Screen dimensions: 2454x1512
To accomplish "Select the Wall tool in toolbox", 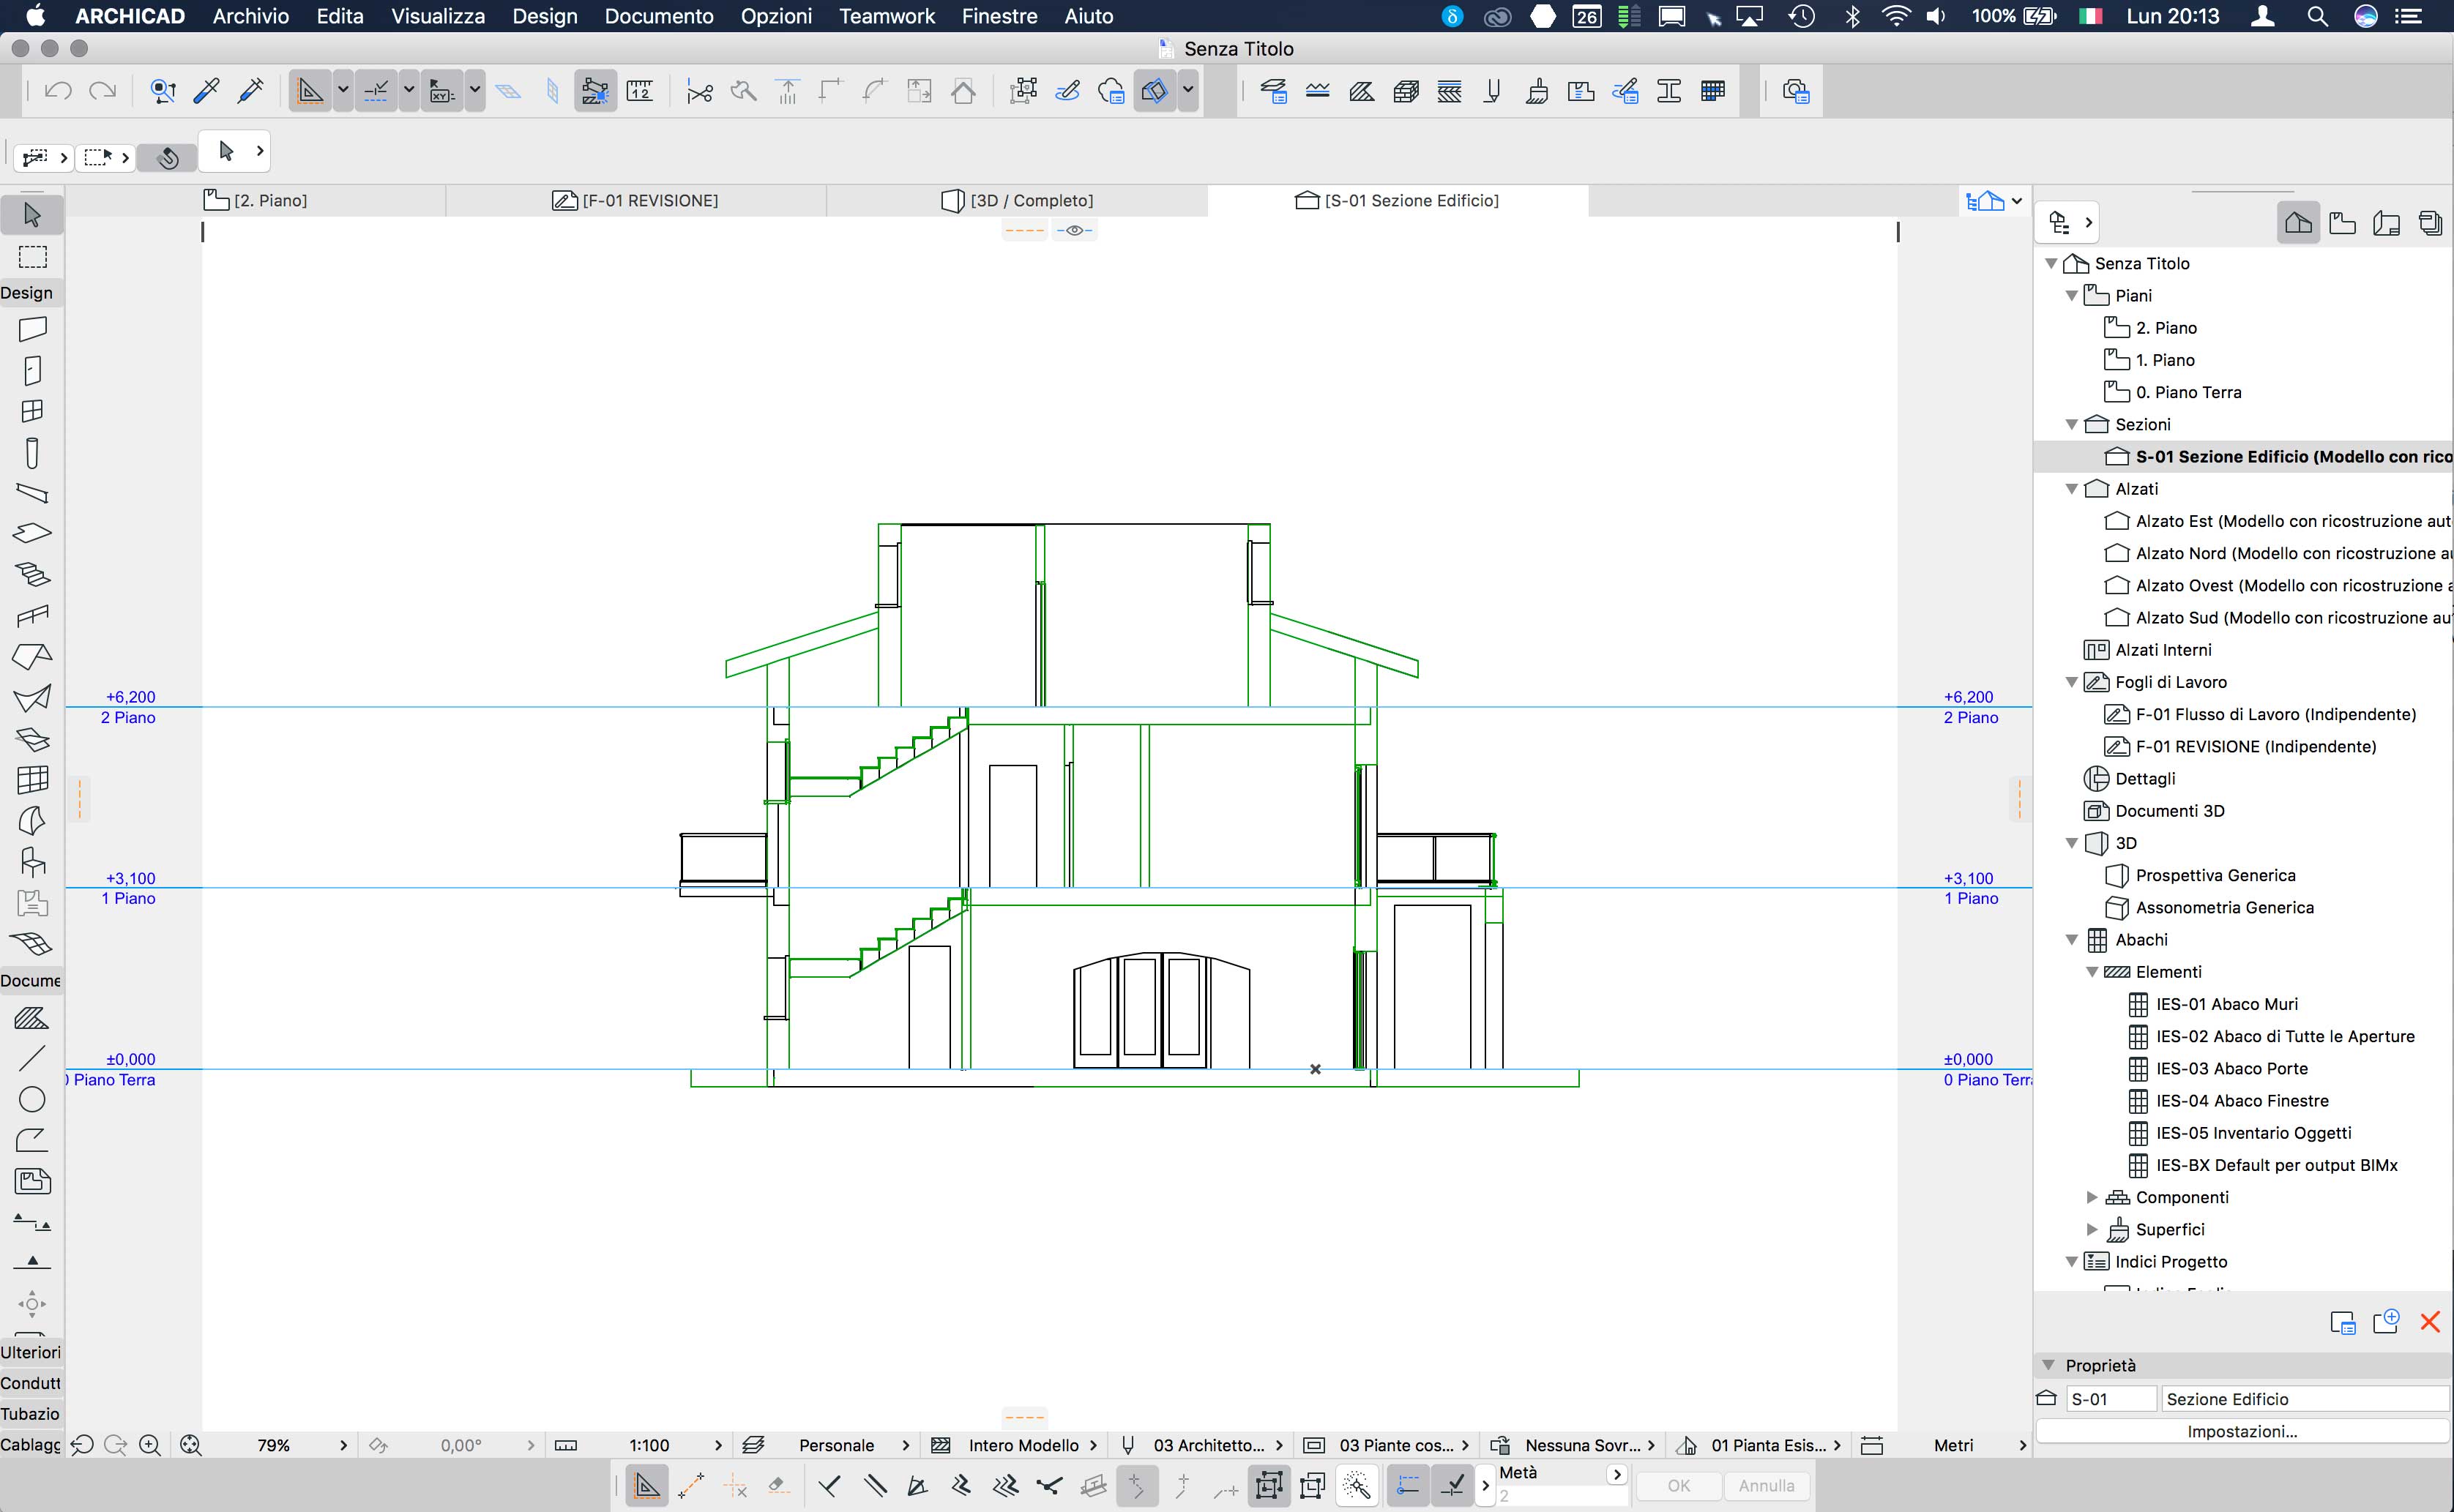I will click(32, 329).
